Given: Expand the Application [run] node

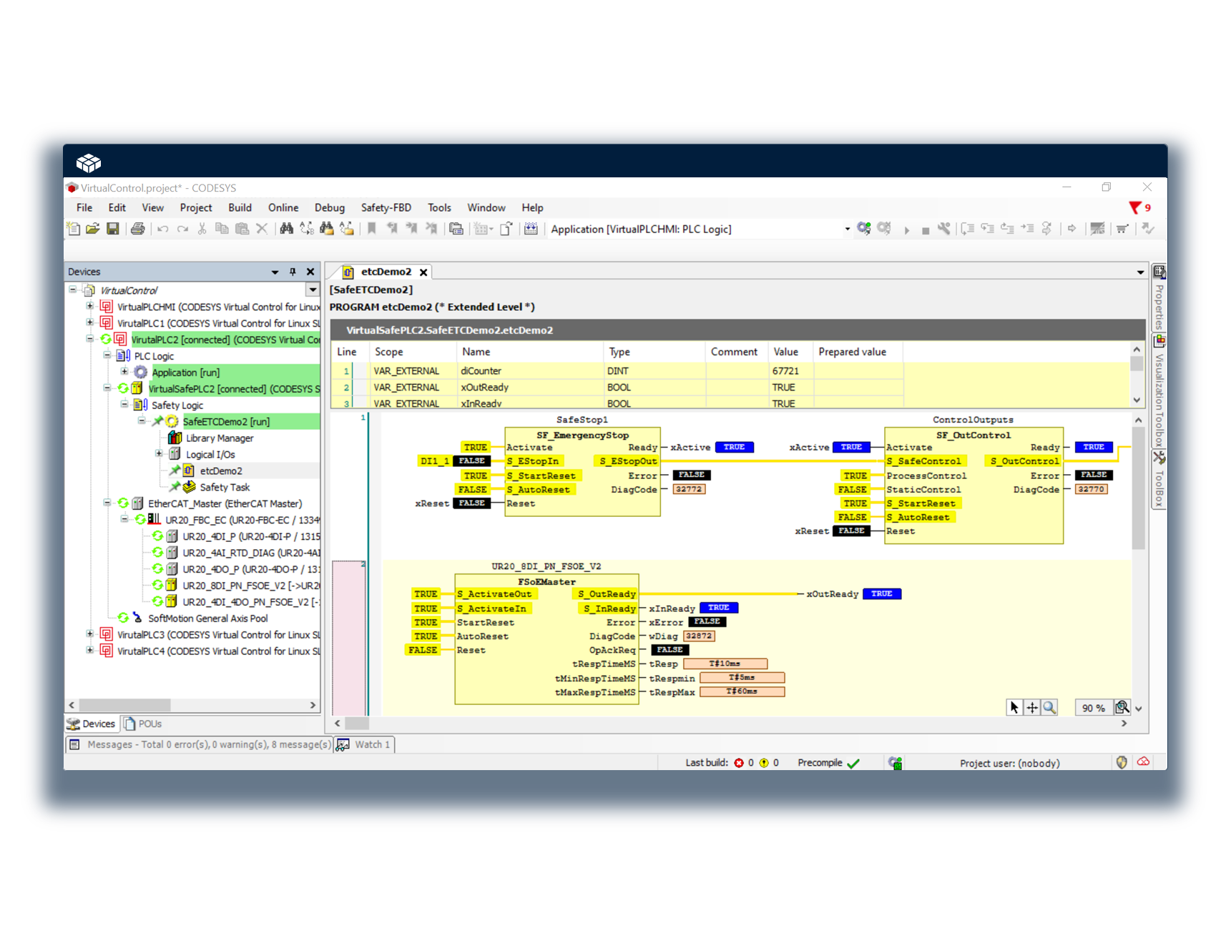Looking at the screenshot, I should 124,372.
